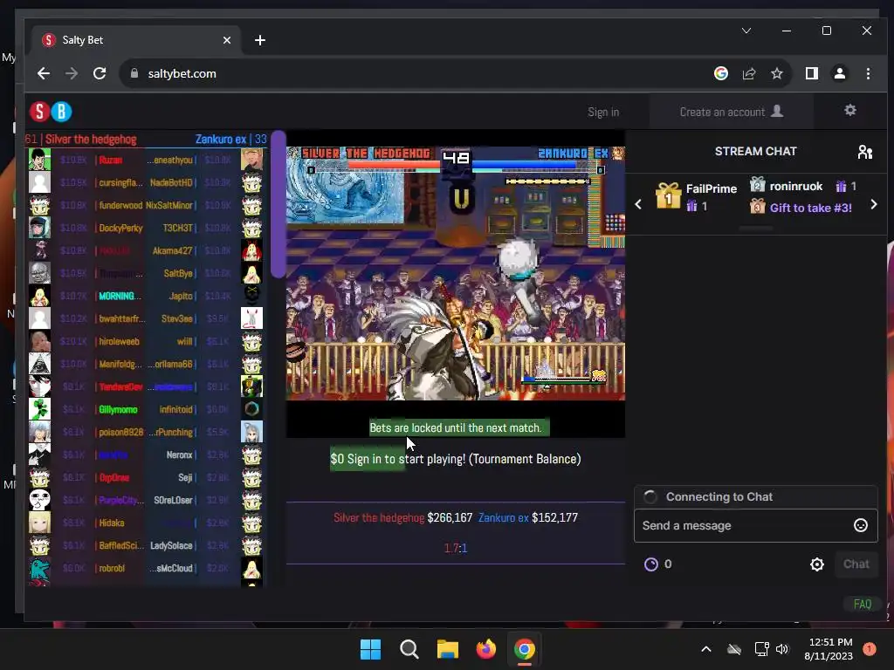894x670 pixels.
Task: Click the Silver the hedgehog $266,167 total
Action: coord(402,518)
